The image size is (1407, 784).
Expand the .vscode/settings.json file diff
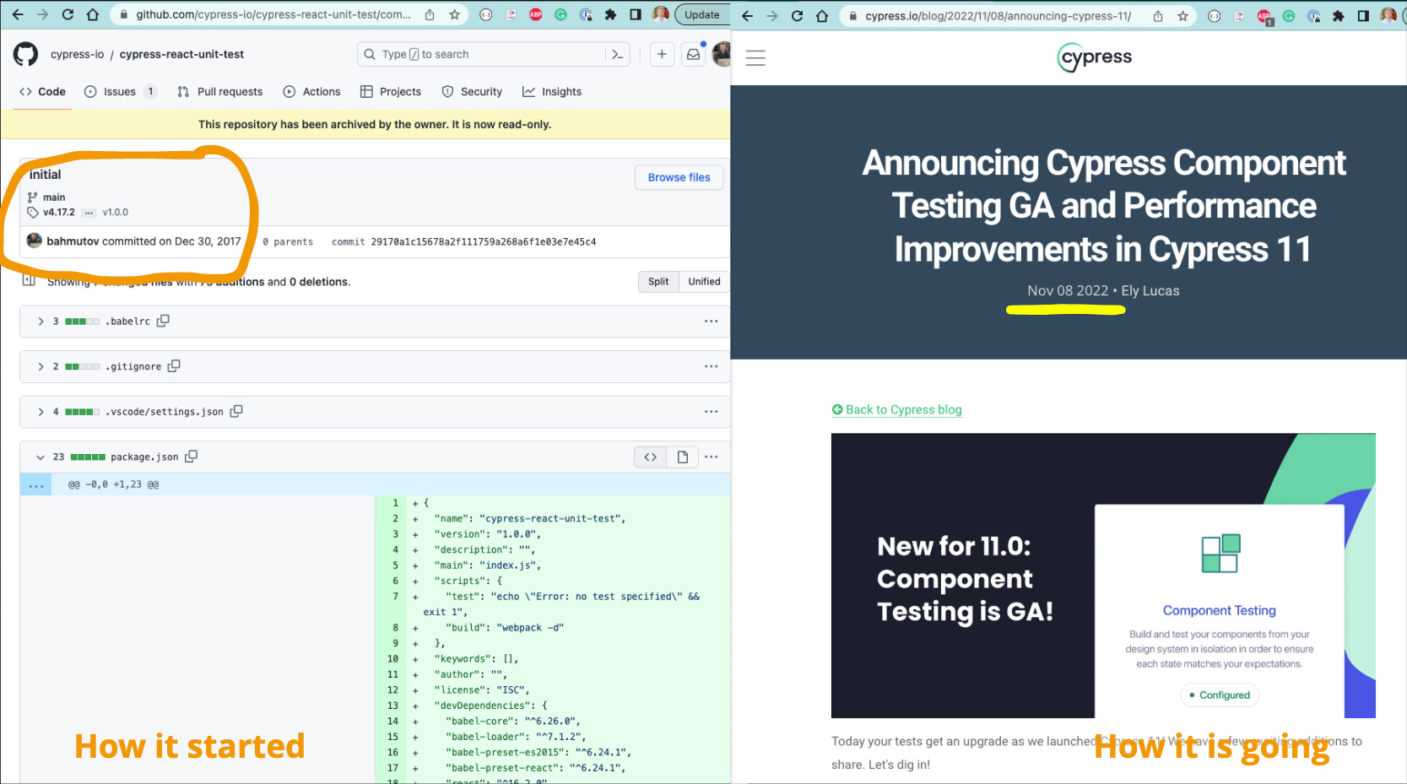point(41,411)
